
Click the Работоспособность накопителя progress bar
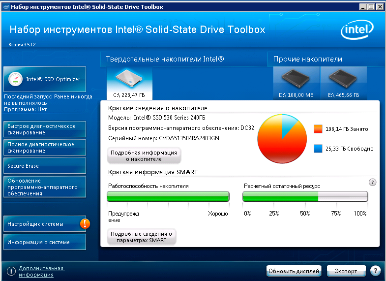(x=168, y=196)
